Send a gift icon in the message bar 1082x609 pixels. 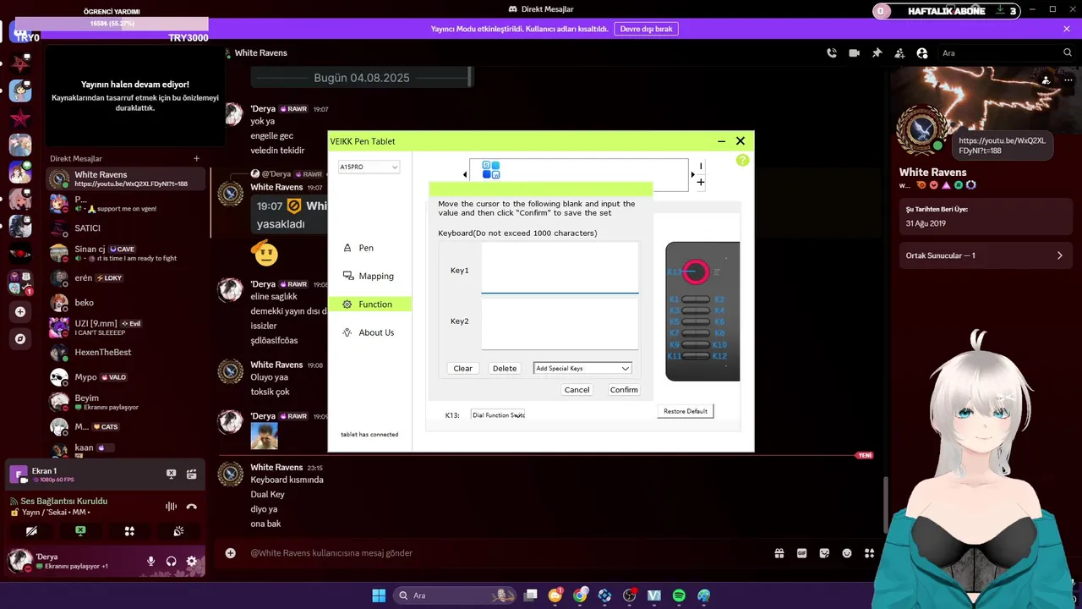tap(779, 553)
